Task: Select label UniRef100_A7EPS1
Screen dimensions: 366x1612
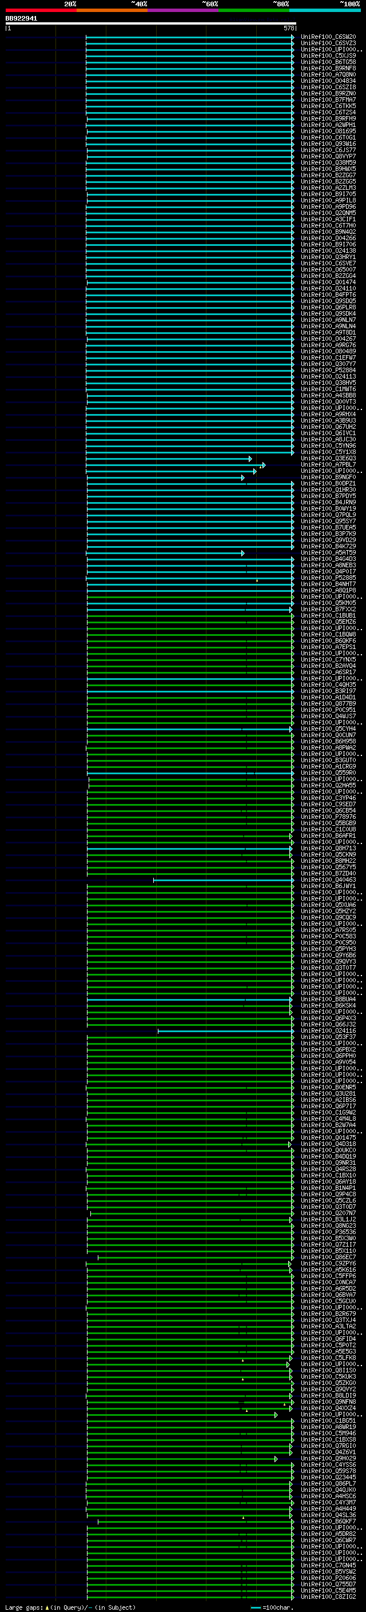Action: tap(328, 647)
